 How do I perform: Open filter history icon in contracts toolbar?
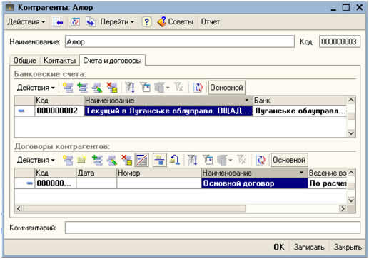[x=222, y=160]
